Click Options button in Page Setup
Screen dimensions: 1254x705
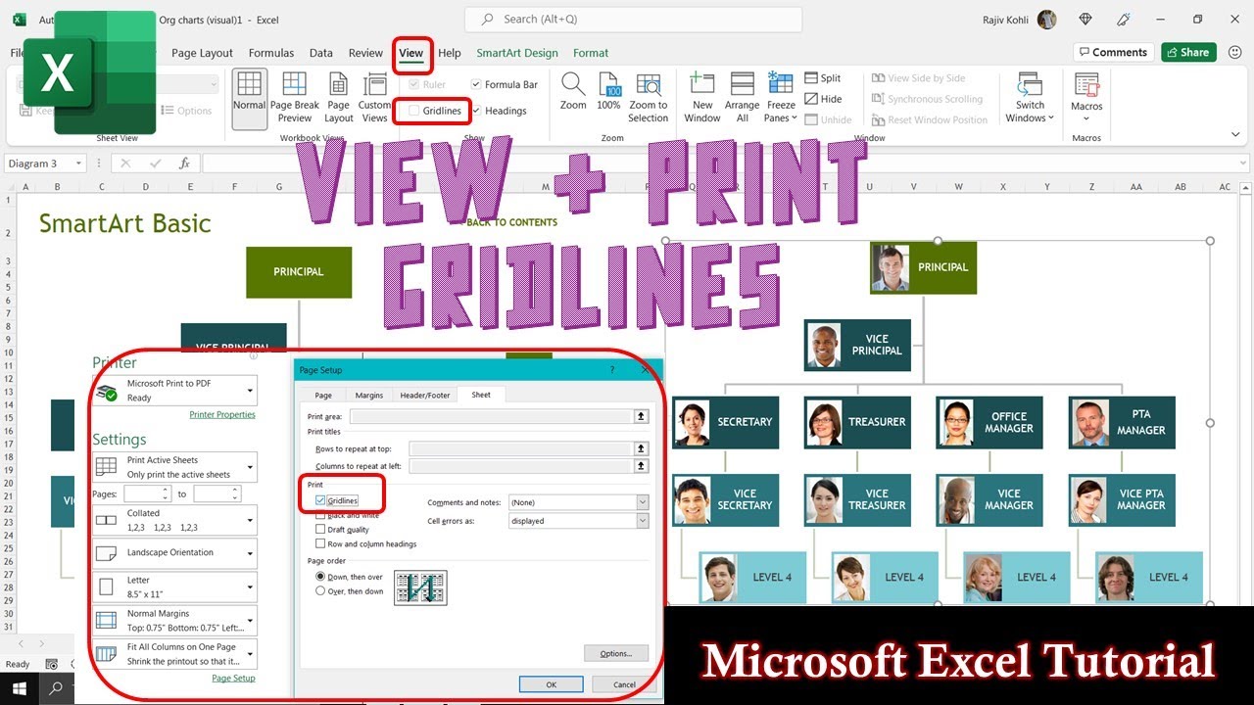point(616,653)
